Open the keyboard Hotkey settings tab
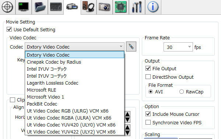 [56, 7]
